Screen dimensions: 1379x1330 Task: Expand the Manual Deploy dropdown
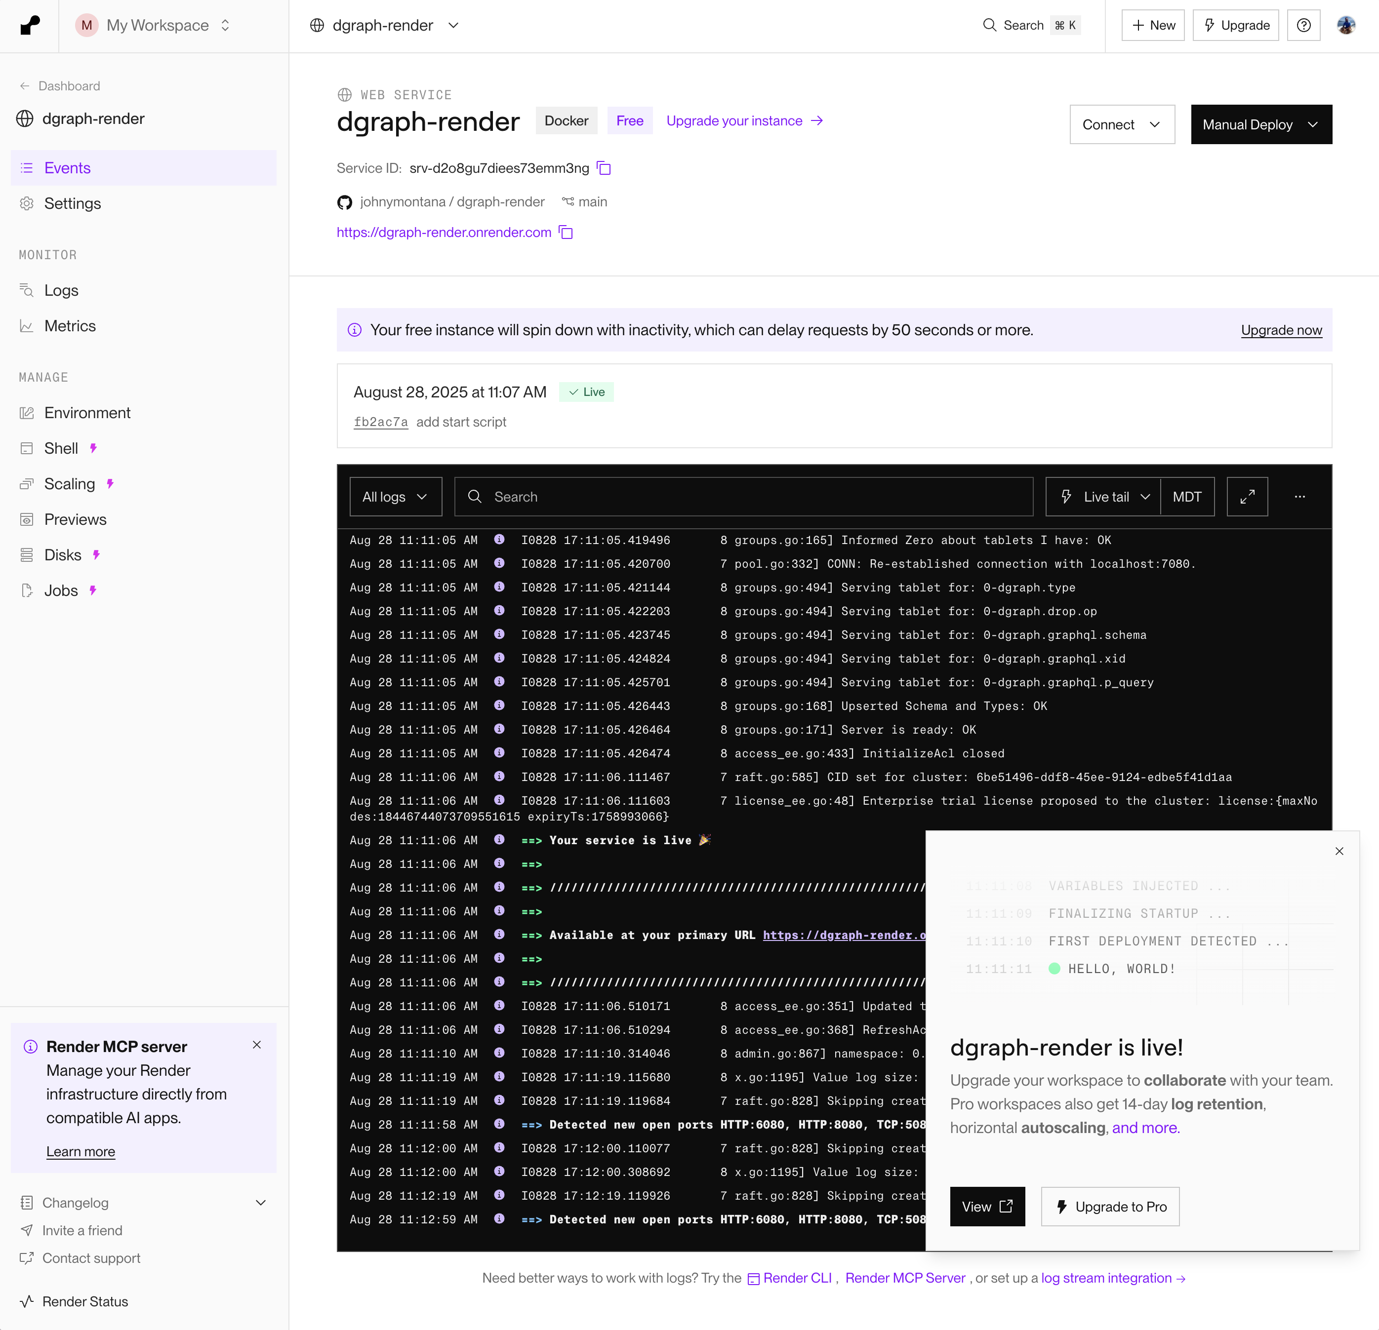coord(1261,124)
